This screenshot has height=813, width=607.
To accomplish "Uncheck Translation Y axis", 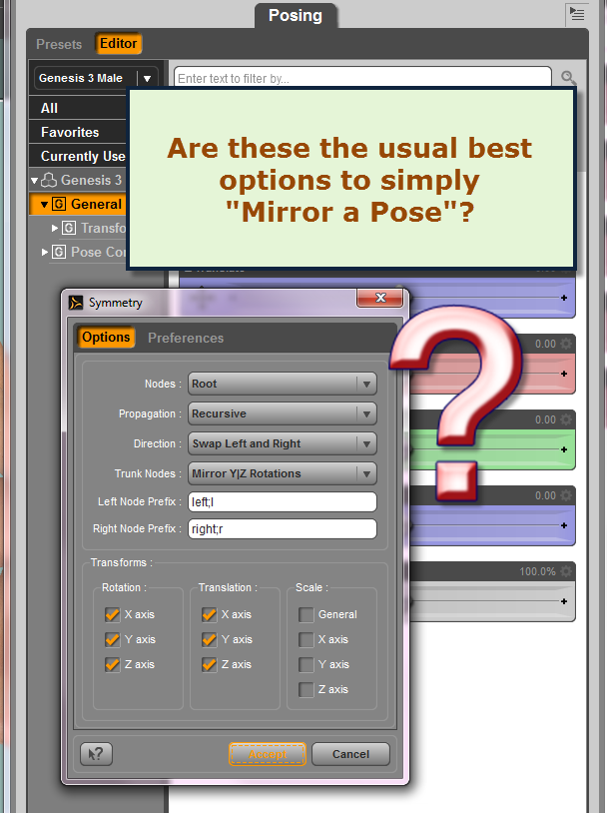I will [209, 639].
